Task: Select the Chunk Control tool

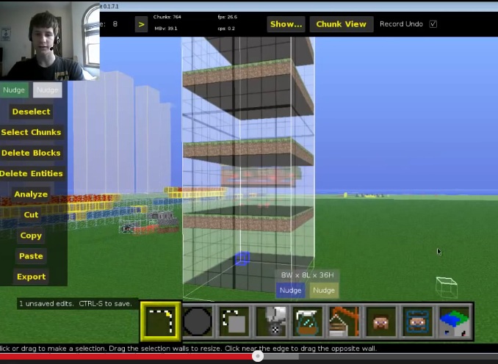Action: tap(455, 321)
